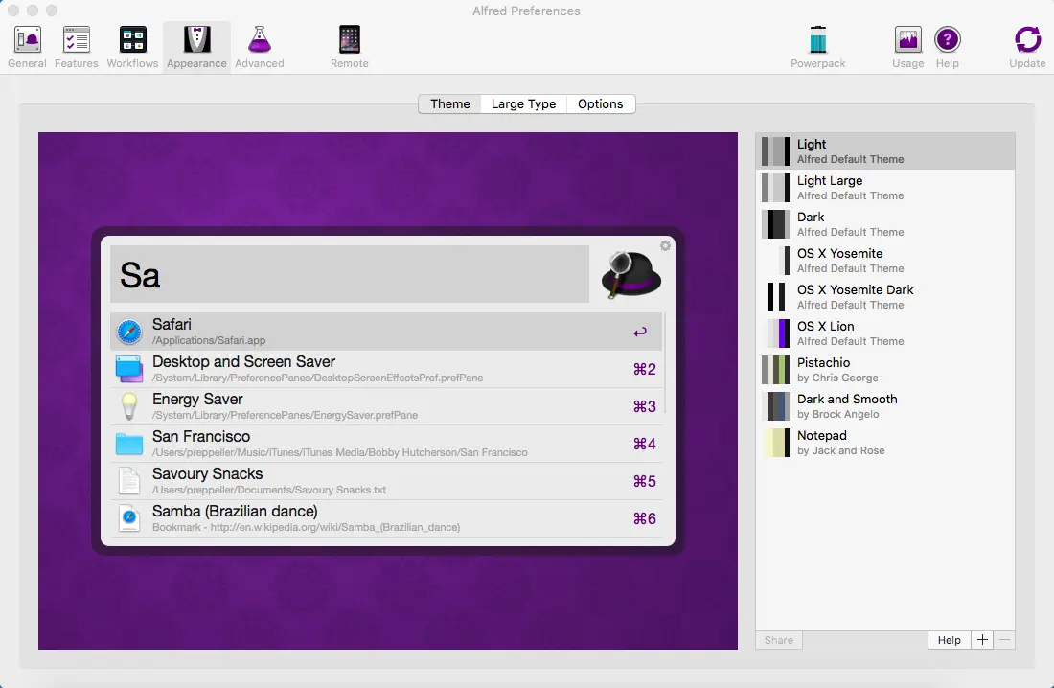Click the /Applications/Safari.app path text
Viewport: 1054px width, 688px height.
tap(208, 340)
